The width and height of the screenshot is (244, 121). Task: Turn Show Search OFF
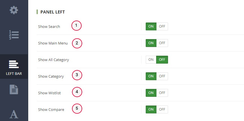pyautogui.click(x=162, y=26)
